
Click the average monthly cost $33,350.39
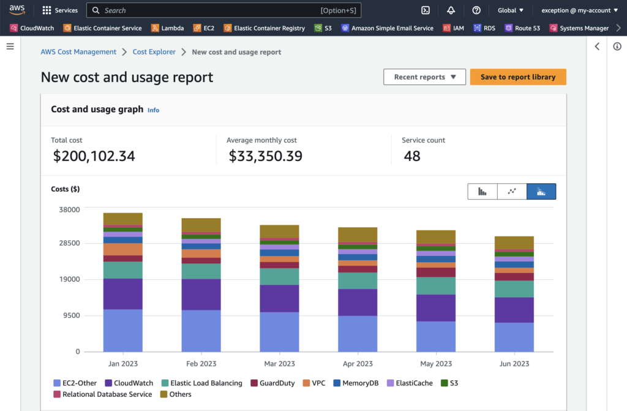point(266,156)
